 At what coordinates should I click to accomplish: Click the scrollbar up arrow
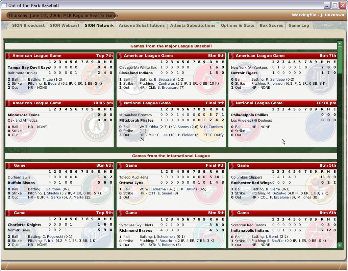pyautogui.click(x=340, y=43)
